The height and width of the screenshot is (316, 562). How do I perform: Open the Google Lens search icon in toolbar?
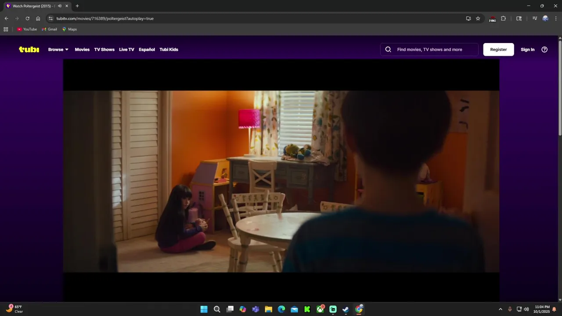pos(519,18)
